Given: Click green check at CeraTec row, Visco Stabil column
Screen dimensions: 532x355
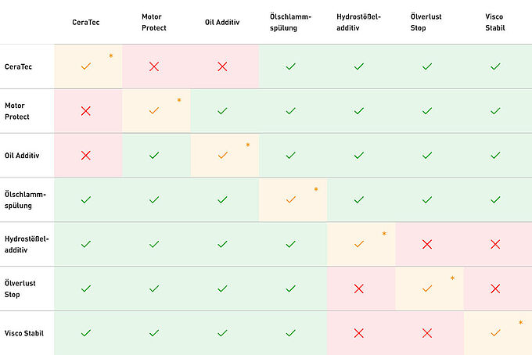Looking at the screenshot, I should (x=495, y=66).
